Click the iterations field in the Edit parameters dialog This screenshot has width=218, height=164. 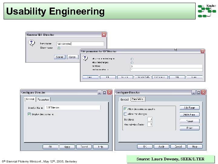[x=167, y=66]
